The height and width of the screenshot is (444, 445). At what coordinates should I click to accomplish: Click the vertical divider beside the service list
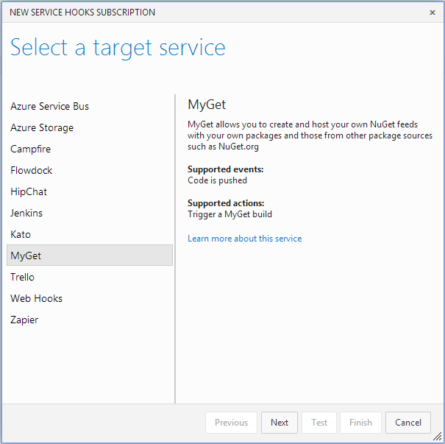click(175, 249)
